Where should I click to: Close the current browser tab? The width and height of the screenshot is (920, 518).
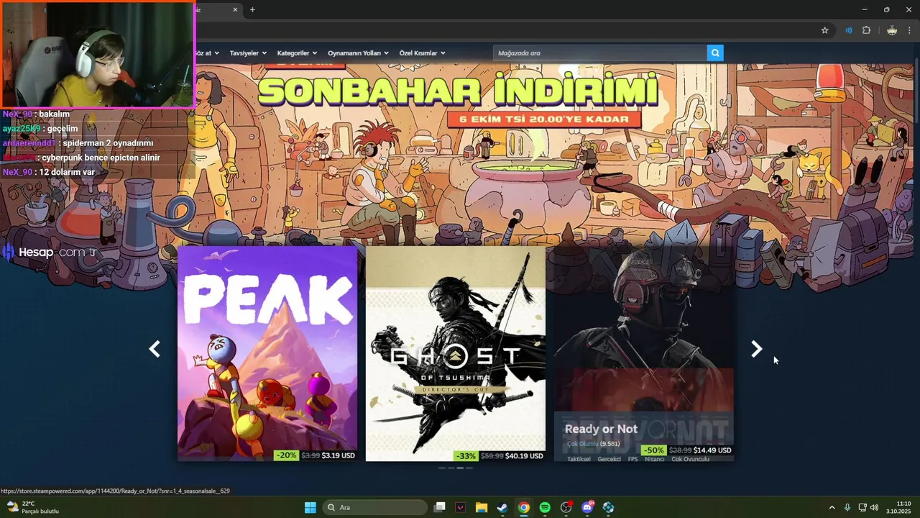[235, 9]
